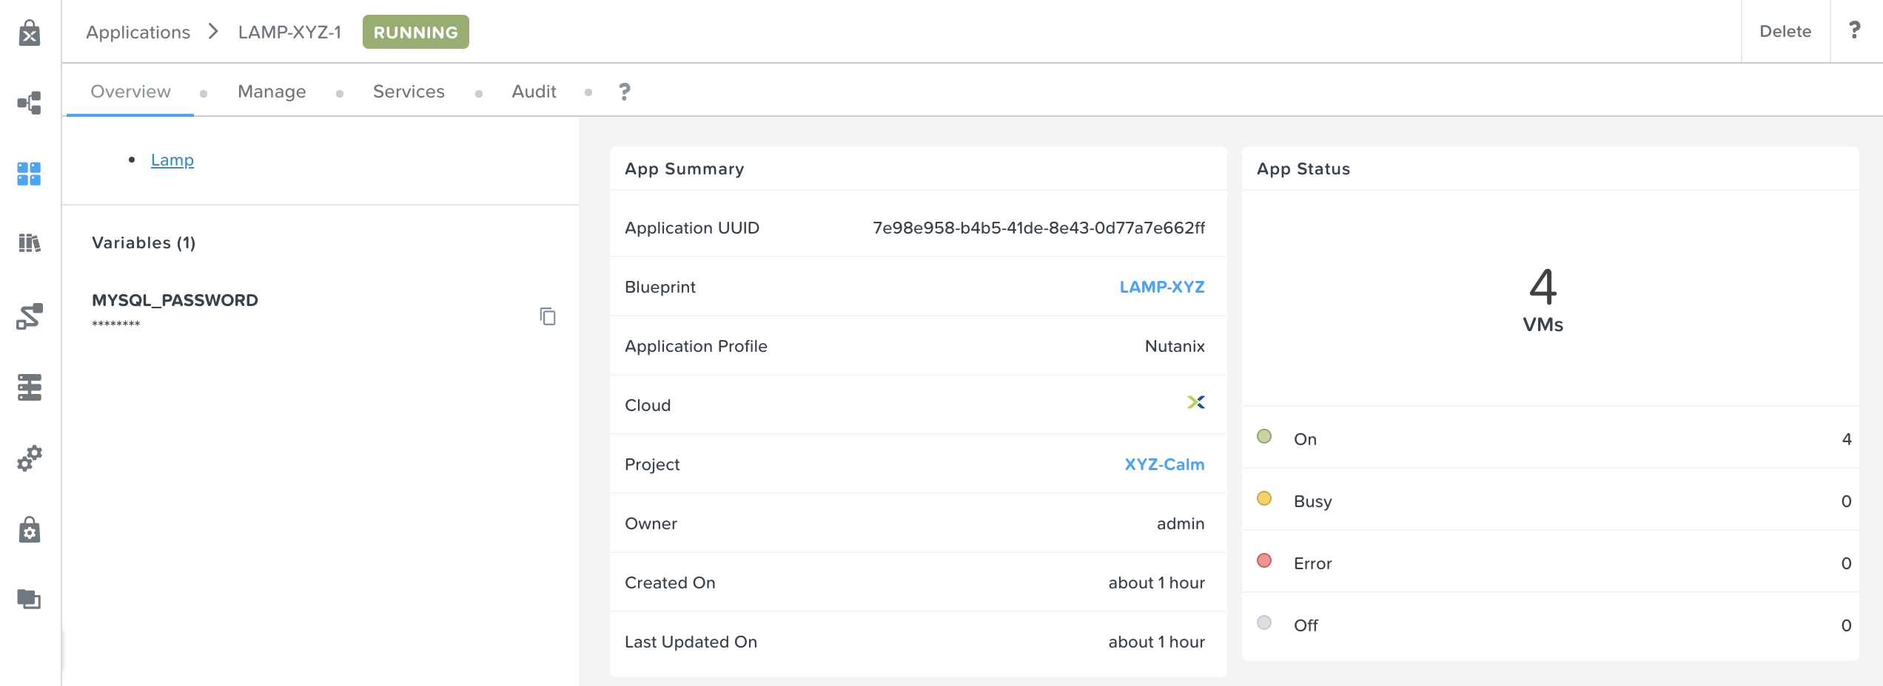Image resolution: width=1883 pixels, height=686 pixels.
Task: Click the yellow Busy status dot
Action: point(1264,498)
